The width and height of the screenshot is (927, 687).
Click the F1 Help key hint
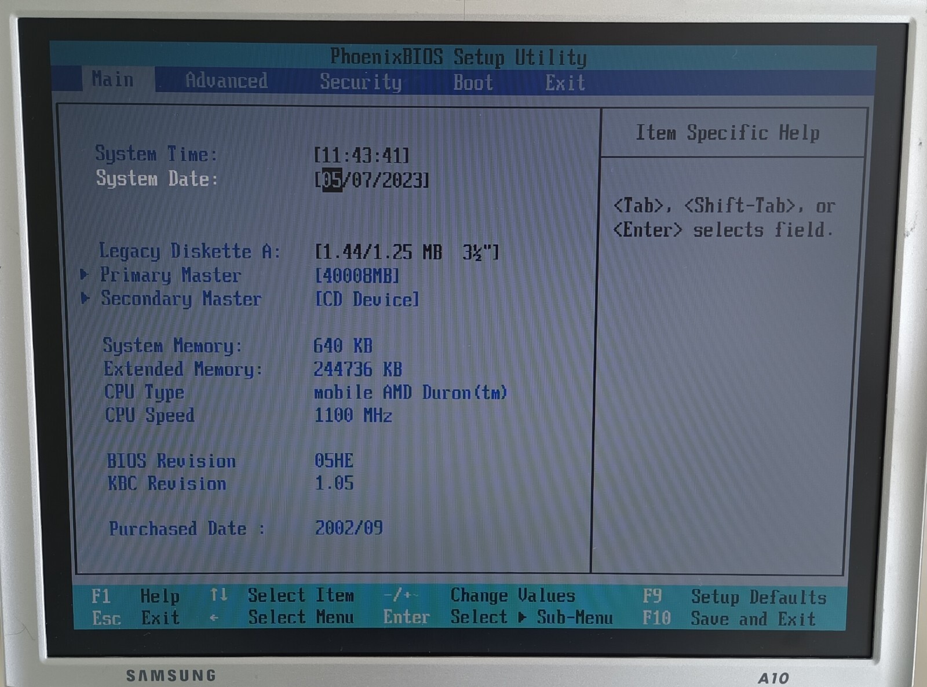click(136, 596)
